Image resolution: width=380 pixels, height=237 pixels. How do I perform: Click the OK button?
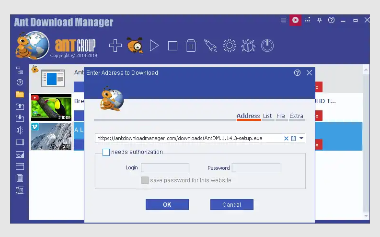(x=167, y=205)
